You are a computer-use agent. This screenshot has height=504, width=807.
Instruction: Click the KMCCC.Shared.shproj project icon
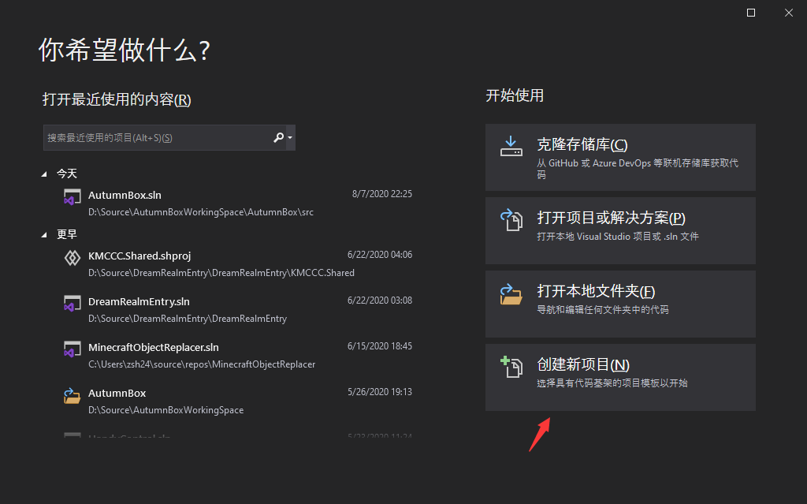pyautogui.click(x=73, y=259)
